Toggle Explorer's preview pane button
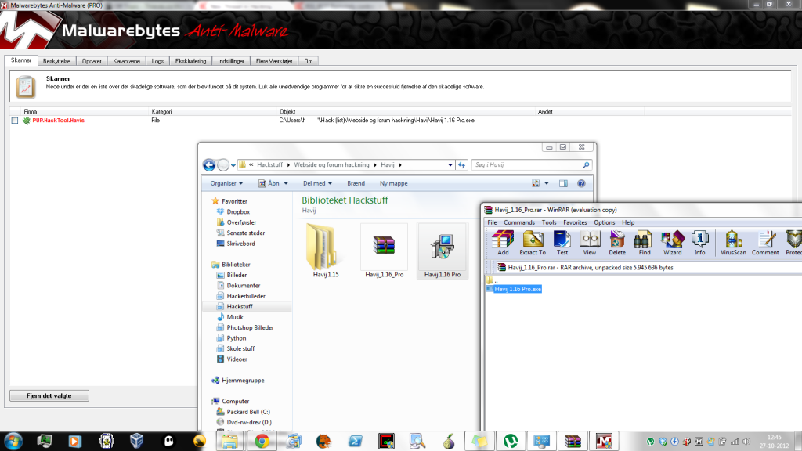Screen dimensions: 802x451 click(563, 183)
